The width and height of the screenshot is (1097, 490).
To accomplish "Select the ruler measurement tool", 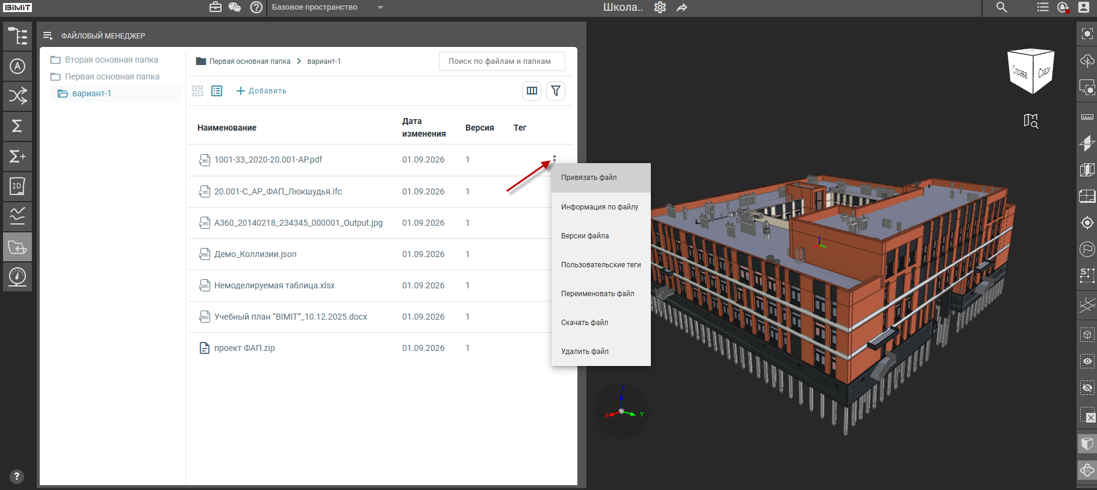I will pyautogui.click(x=1087, y=116).
